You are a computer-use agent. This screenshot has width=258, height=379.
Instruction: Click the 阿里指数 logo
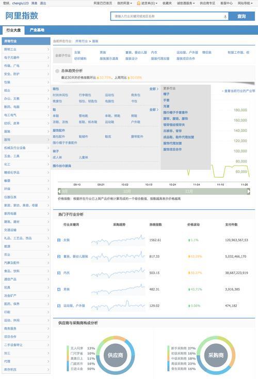[x=22, y=16]
